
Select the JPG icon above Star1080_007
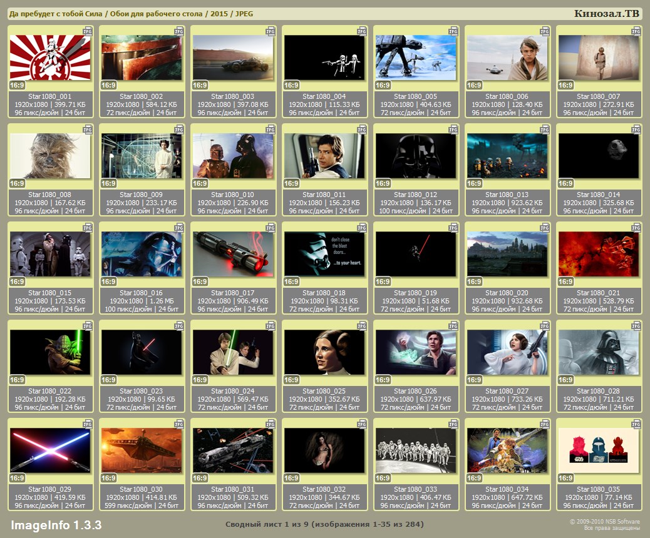[x=636, y=31]
